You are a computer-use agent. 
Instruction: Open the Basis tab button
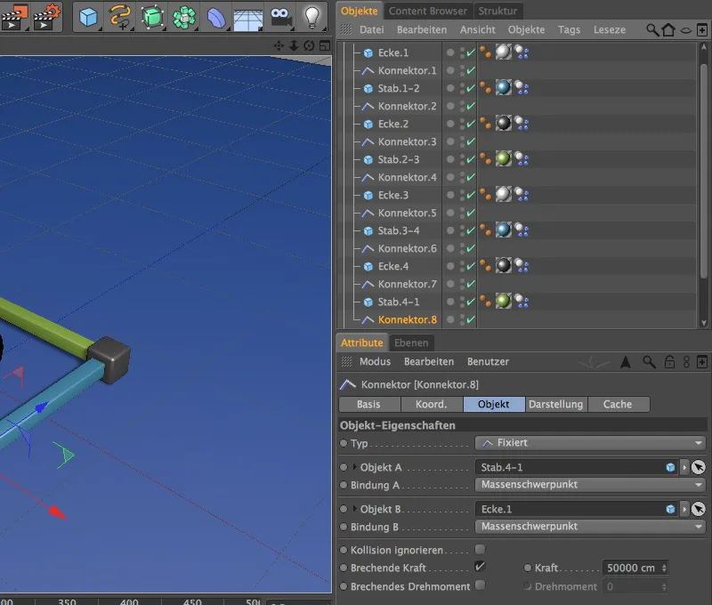pos(368,404)
